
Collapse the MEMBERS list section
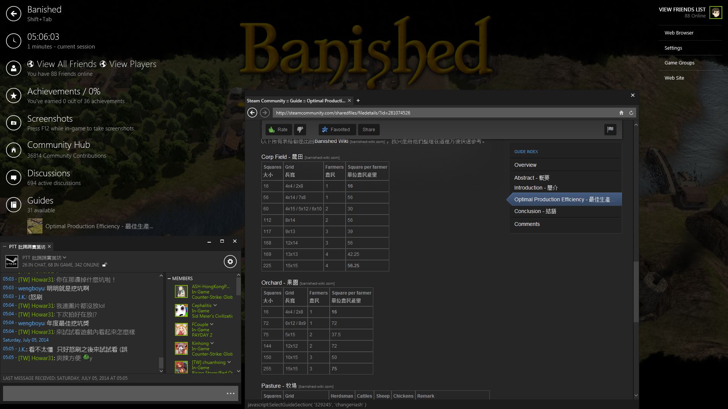pos(169,279)
